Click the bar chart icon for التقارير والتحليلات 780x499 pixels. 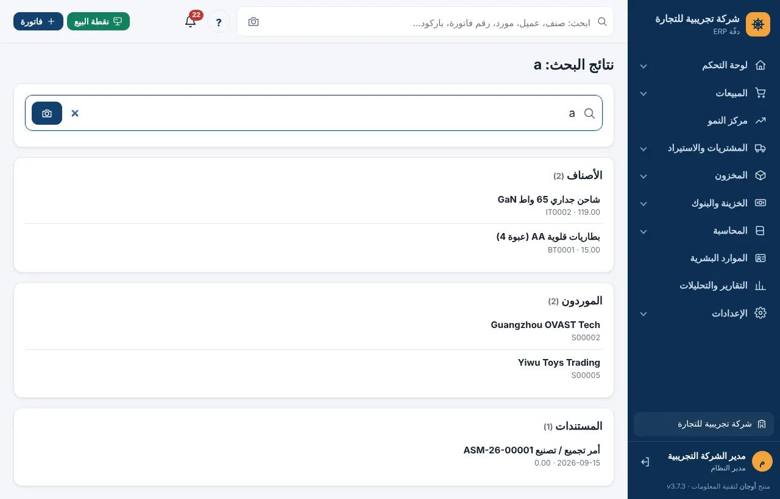760,285
